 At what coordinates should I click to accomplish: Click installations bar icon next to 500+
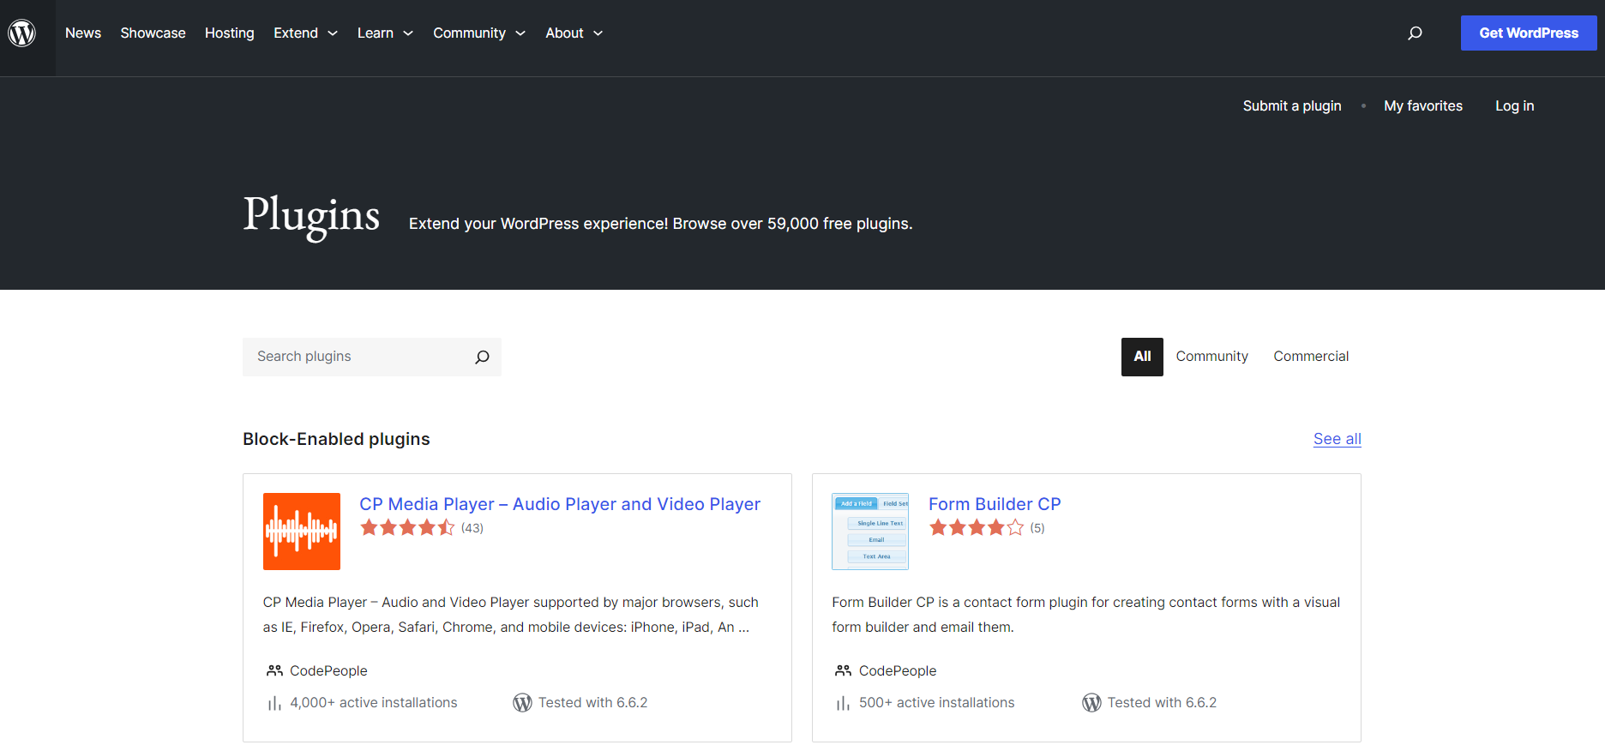(x=844, y=704)
